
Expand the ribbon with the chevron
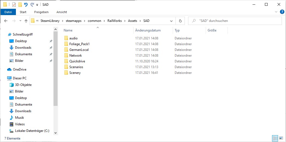pyautogui.click(x=276, y=12)
